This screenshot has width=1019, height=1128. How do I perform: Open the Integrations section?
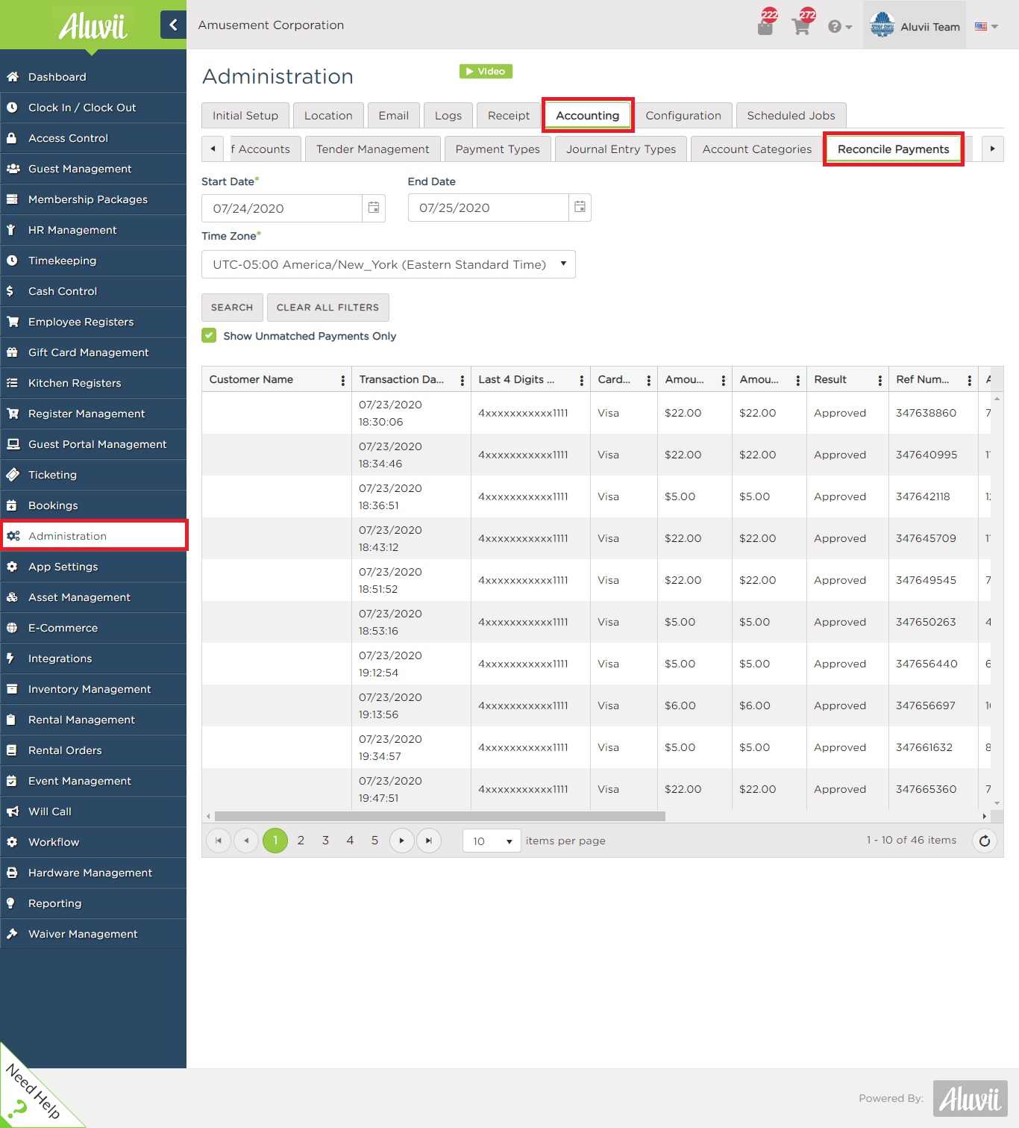pyautogui.click(x=60, y=658)
